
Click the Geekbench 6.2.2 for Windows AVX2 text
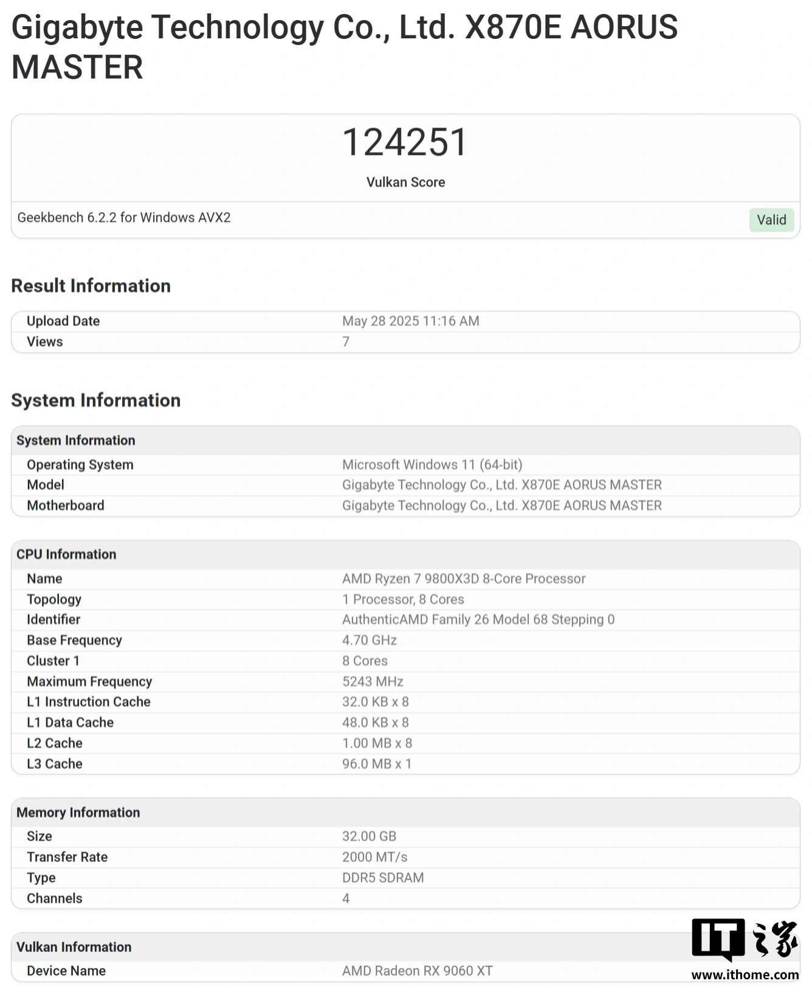[x=124, y=218]
